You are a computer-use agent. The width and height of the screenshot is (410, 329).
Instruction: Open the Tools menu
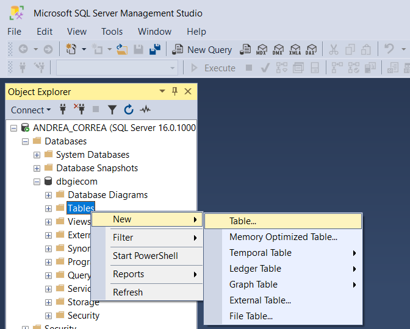pyautogui.click(x=112, y=32)
